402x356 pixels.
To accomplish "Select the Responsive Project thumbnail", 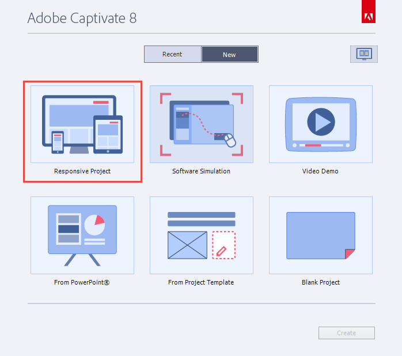I will tap(82, 124).
